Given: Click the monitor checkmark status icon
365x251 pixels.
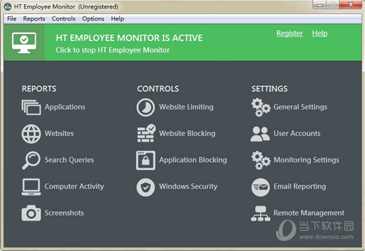Looking at the screenshot, I should click(x=24, y=43).
